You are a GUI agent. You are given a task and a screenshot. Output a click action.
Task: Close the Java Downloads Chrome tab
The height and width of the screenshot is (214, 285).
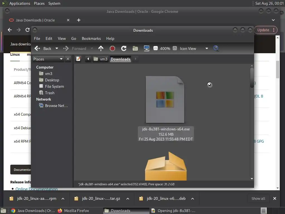coord(68,20)
